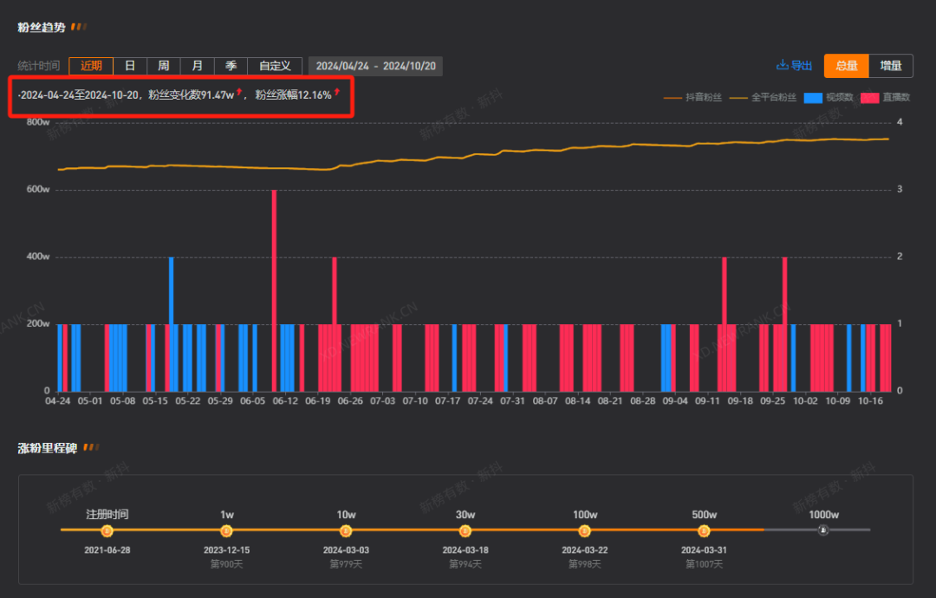Click the 导出 download icon
This screenshot has height=598, width=936.
point(782,65)
